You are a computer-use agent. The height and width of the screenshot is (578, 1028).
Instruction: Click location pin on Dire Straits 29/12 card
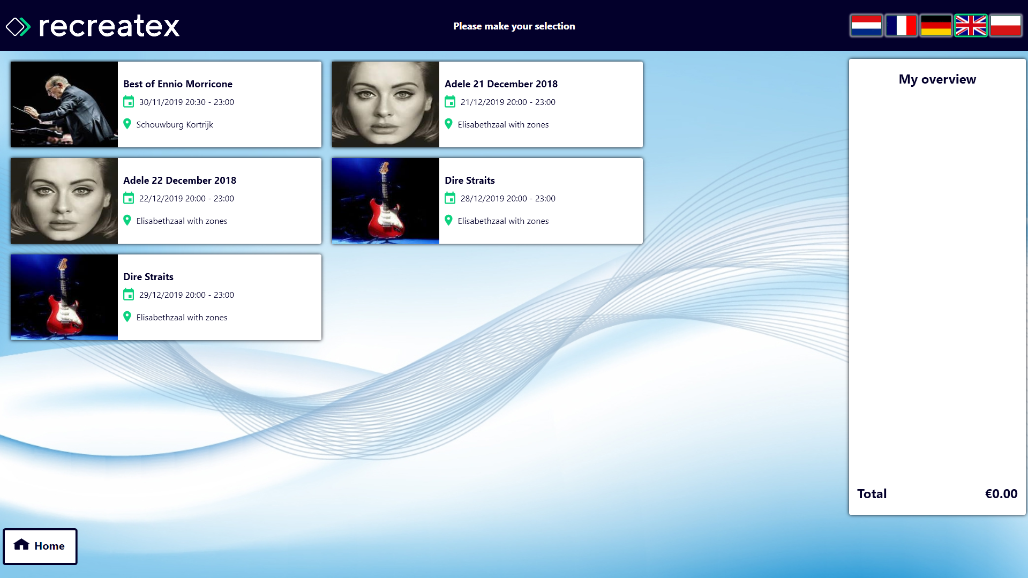(127, 317)
